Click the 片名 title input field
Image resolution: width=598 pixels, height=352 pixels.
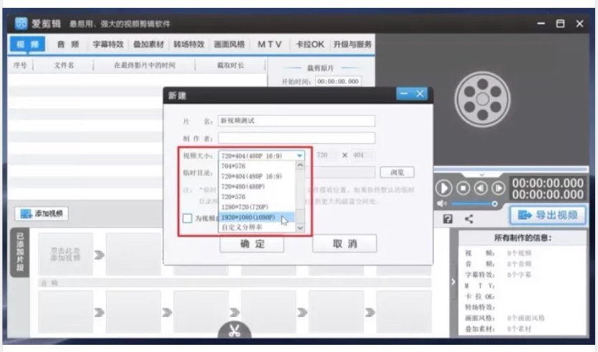296,121
